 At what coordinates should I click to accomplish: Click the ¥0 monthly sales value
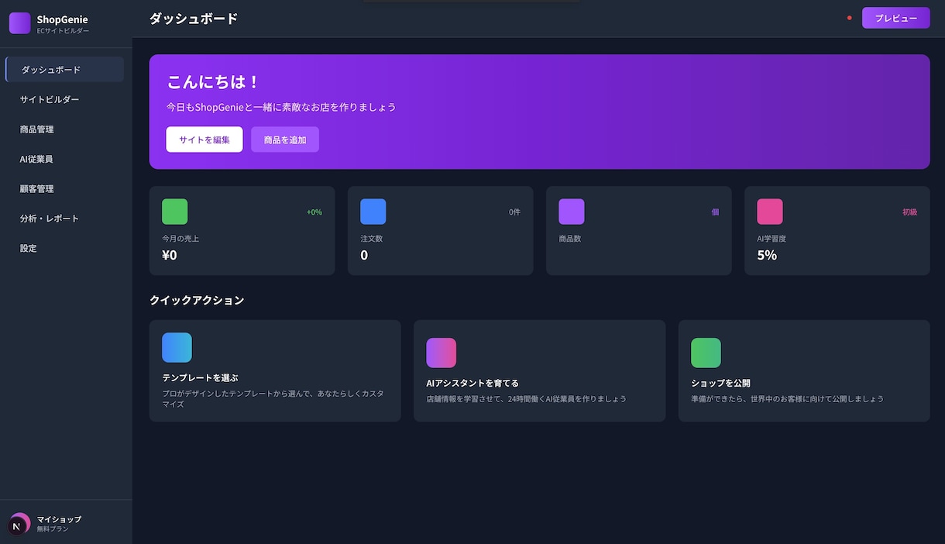coord(170,255)
